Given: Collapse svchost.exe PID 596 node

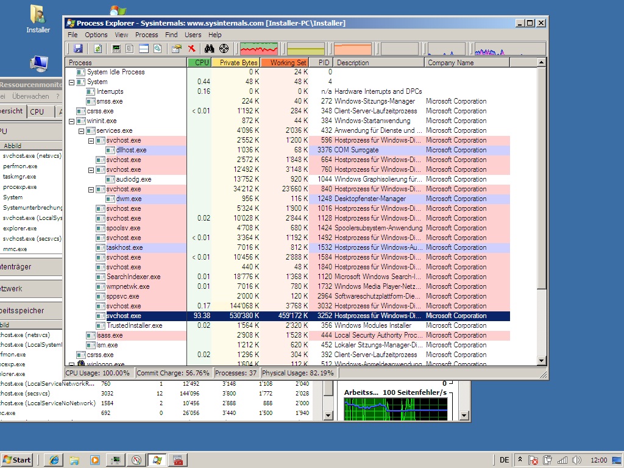Looking at the screenshot, I should pos(91,141).
